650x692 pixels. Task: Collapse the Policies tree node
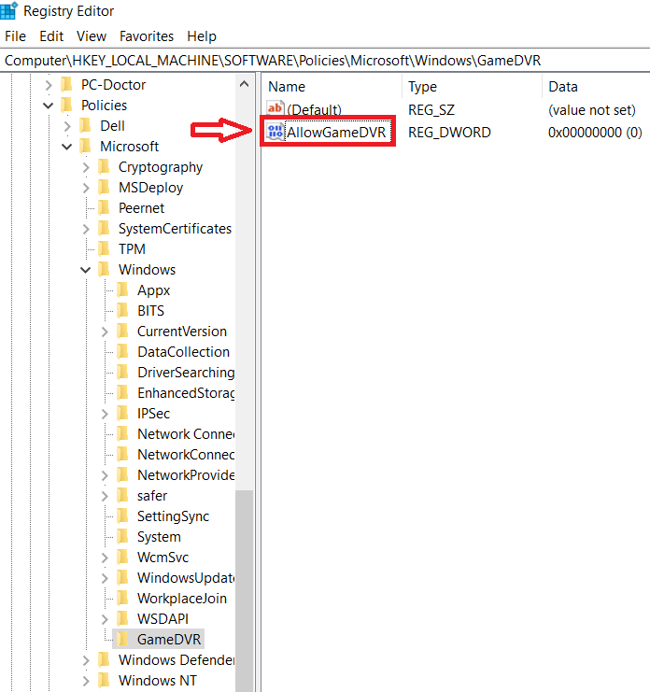coord(49,106)
